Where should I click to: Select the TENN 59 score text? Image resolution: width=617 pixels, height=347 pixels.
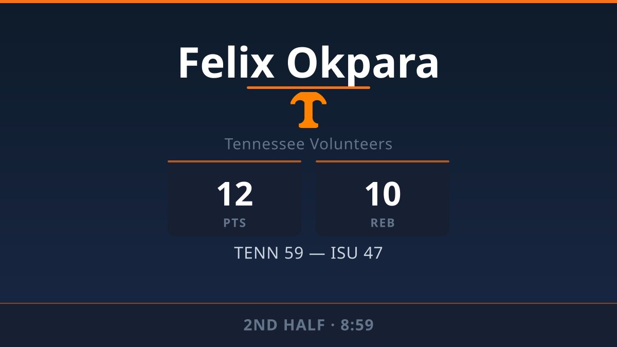coord(268,253)
